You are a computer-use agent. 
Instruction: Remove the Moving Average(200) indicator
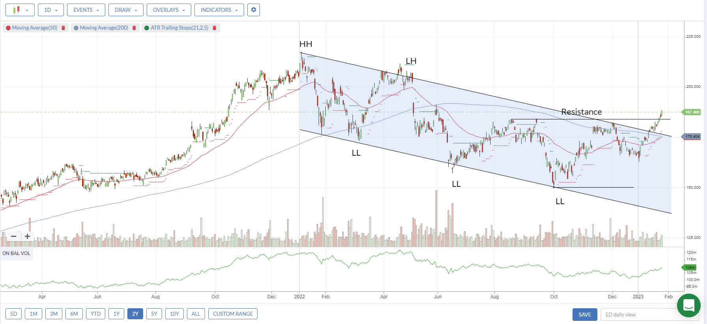(x=134, y=28)
